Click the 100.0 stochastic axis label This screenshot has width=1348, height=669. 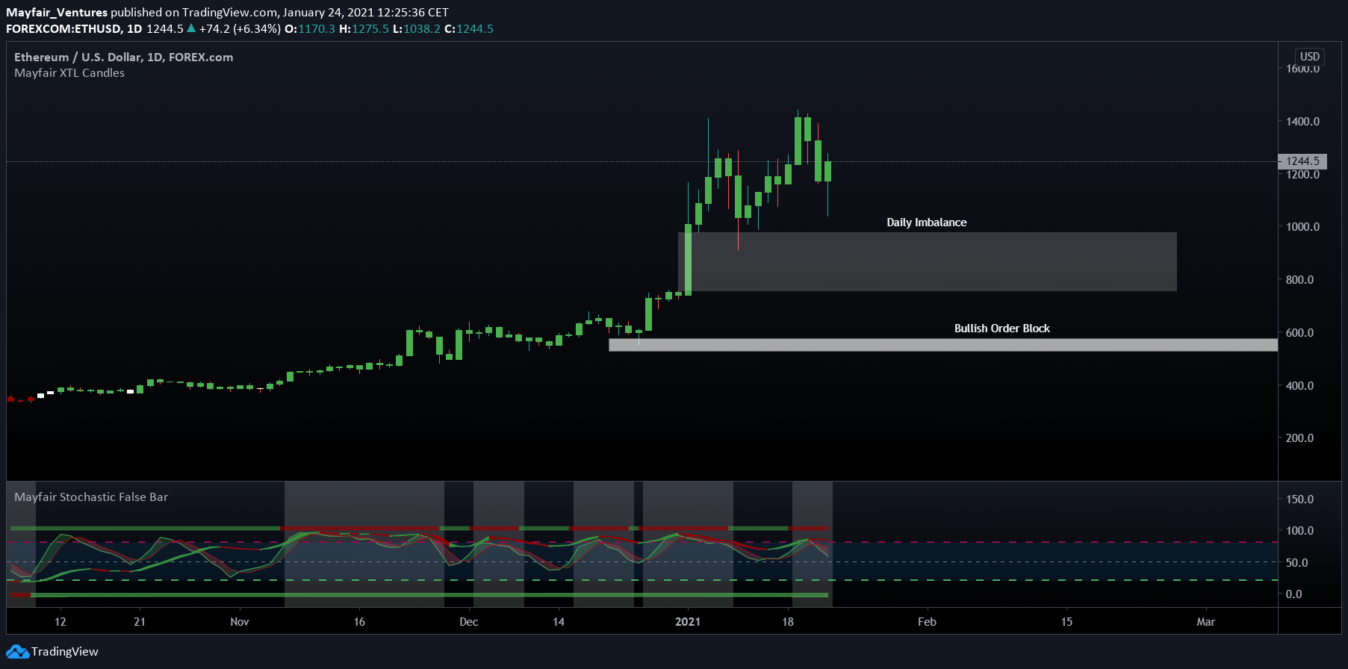pyautogui.click(x=1299, y=531)
